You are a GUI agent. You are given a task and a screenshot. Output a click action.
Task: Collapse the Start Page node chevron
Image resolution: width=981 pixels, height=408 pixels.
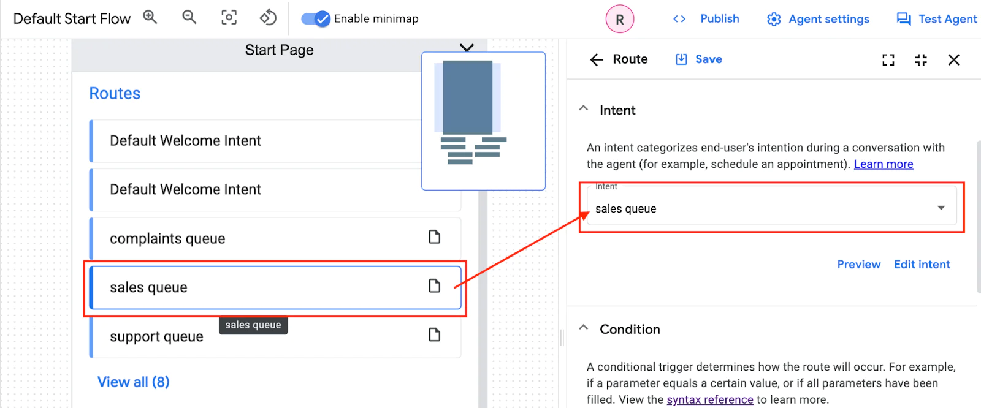point(467,48)
